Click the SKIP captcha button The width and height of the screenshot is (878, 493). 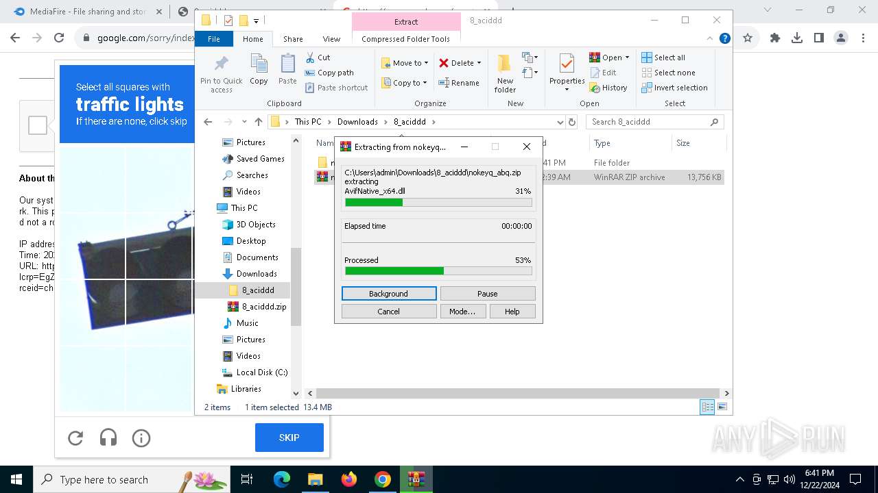pyautogui.click(x=289, y=438)
